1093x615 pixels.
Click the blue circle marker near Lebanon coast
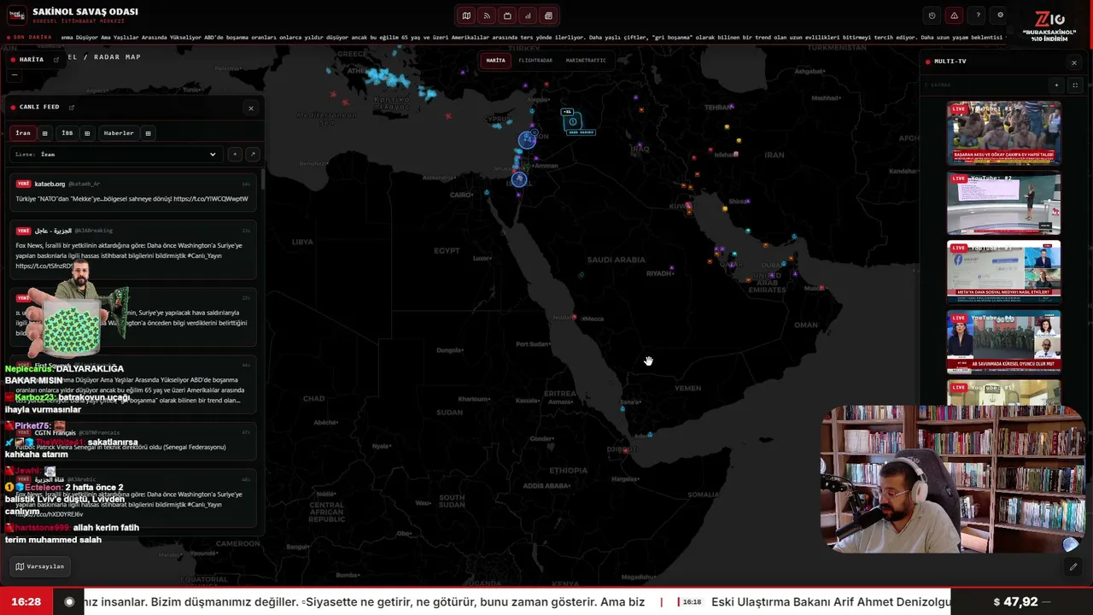coord(528,140)
